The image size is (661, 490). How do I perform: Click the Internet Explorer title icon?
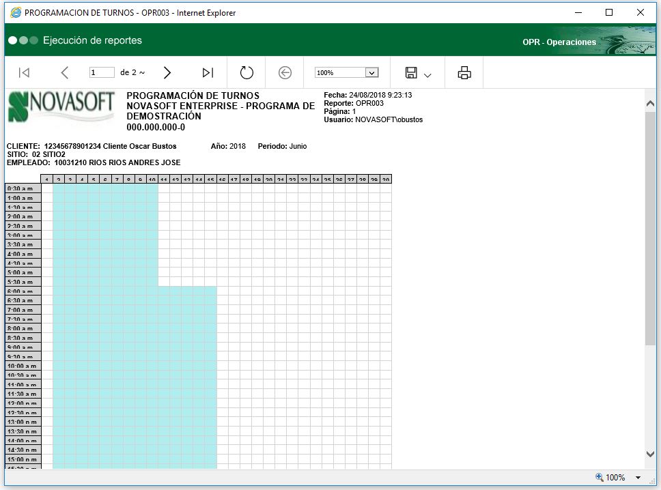pos(16,13)
